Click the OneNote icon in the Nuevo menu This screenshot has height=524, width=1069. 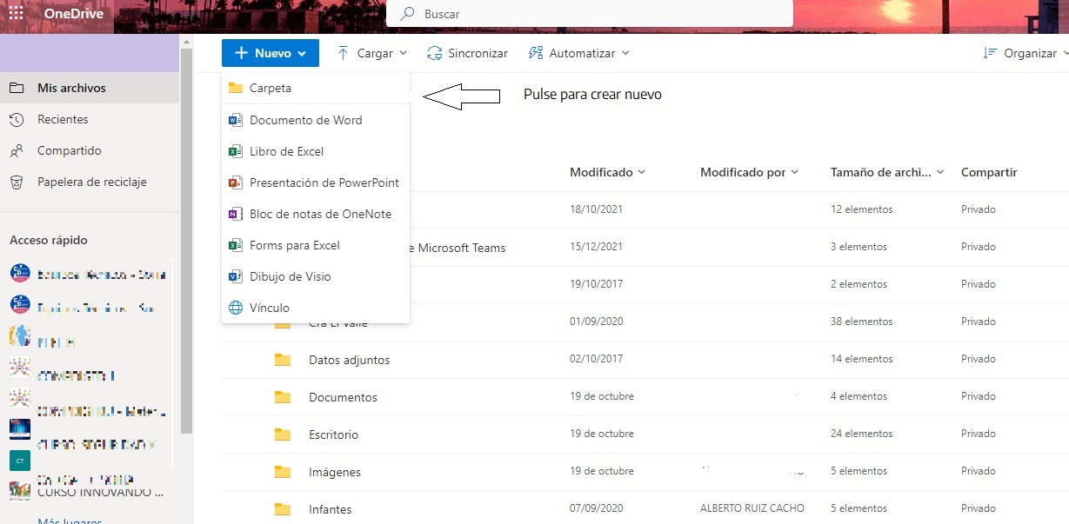pos(235,214)
